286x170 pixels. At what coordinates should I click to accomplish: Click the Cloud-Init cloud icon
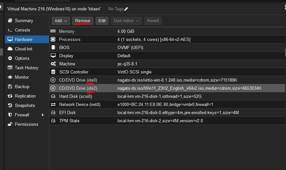[10, 49]
